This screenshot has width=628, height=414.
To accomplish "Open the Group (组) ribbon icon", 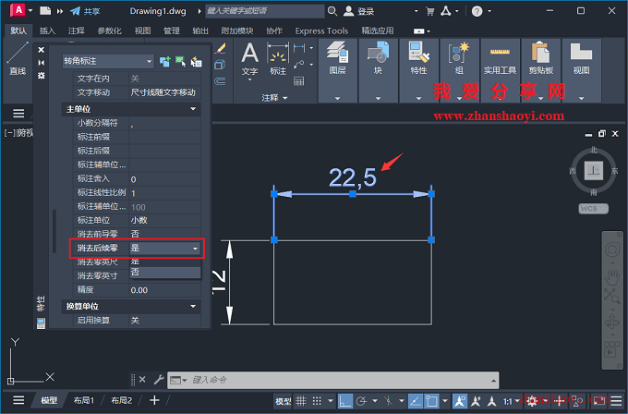I will click(459, 52).
